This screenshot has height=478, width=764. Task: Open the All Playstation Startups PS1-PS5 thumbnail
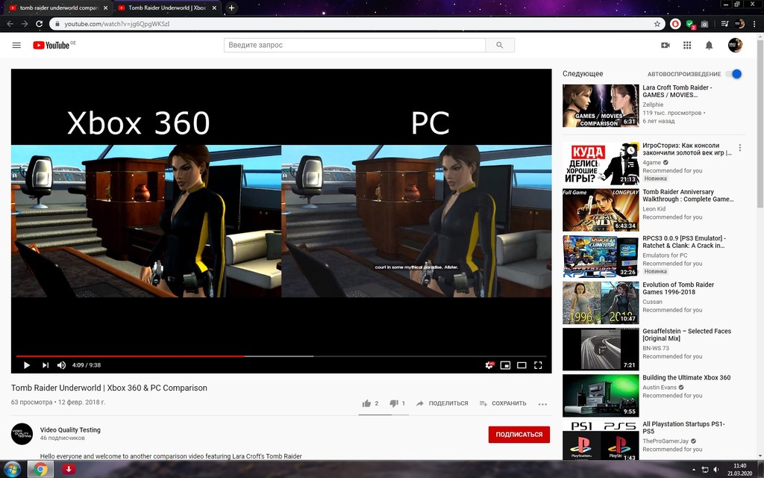pos(601,440)
